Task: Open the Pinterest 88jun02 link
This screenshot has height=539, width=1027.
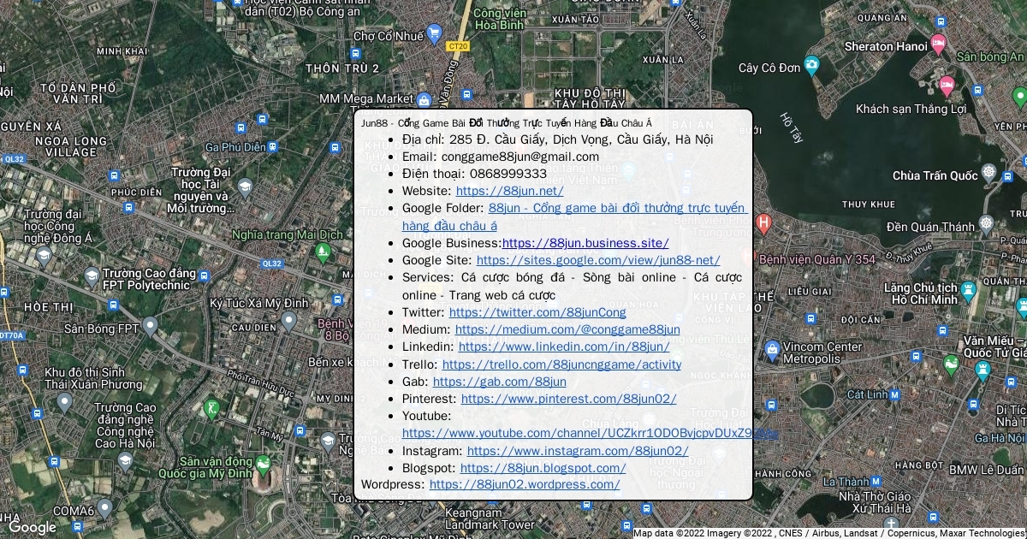Action: coord(568,399)
